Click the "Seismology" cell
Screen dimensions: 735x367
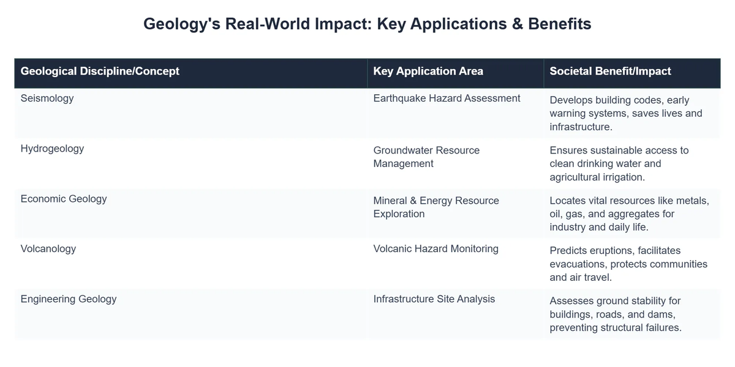pos(191,113)
